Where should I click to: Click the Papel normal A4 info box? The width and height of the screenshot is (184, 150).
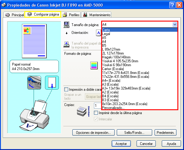tap(34, 66)
